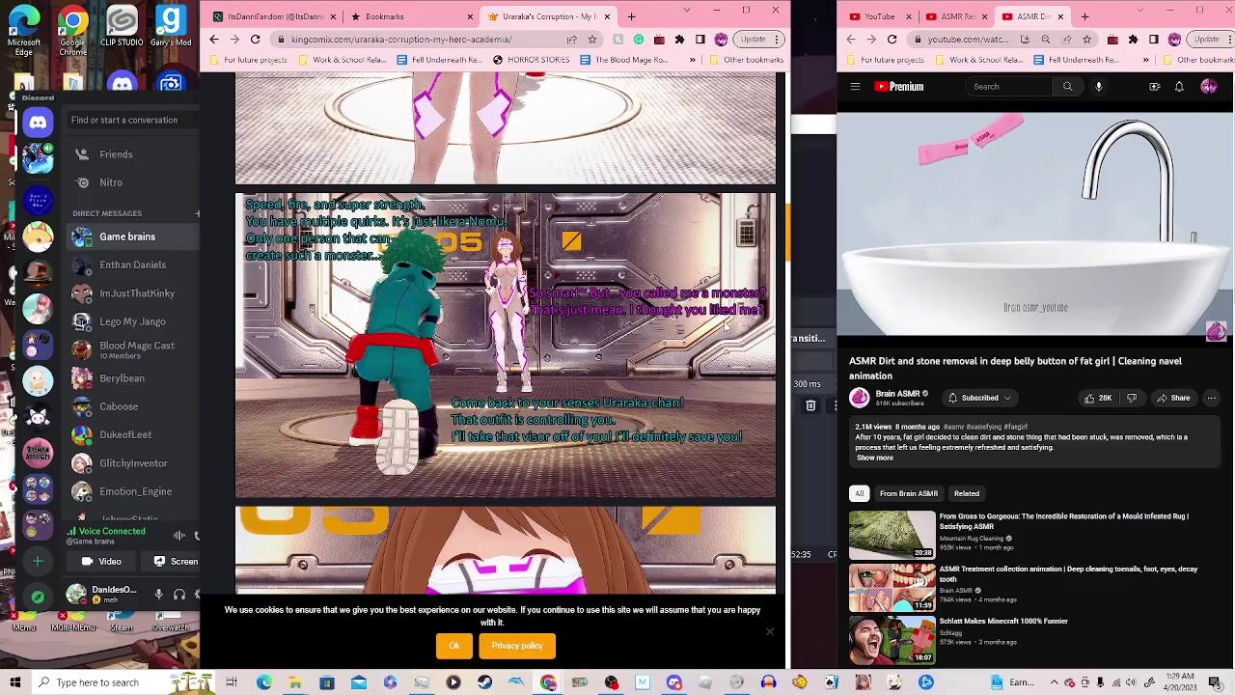Click the Windows taskbar search box
The height and width of the screenshot is (695, 1235).
[96, 682]
